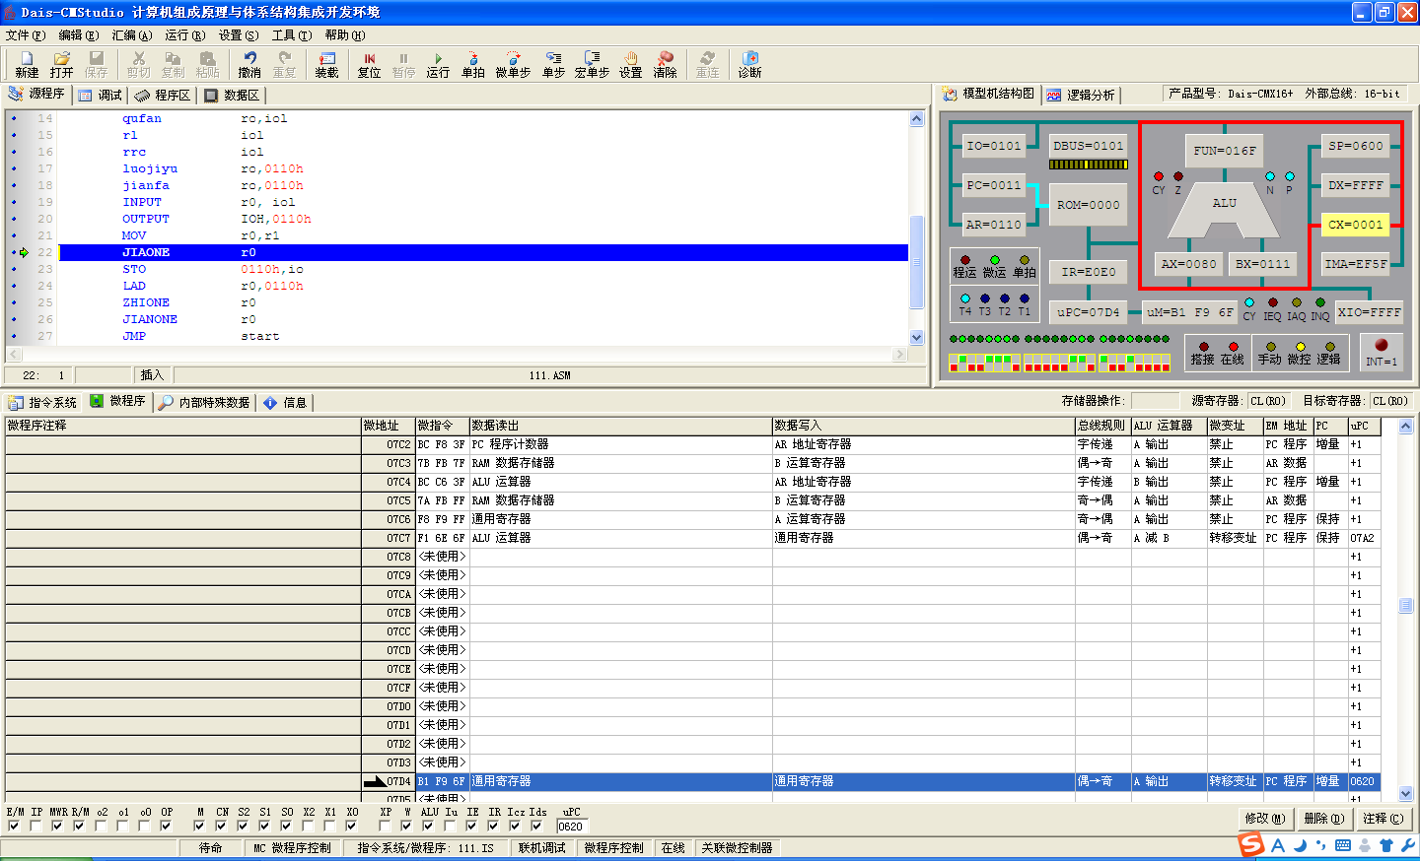Screen dimensions: 1420x861
Task: Click the Sogou shirt skin tray icon
Action: click(x=1386, y=845)
